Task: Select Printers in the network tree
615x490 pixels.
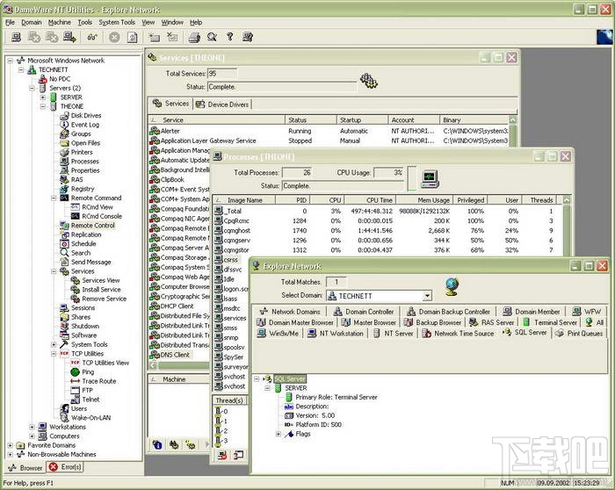Action: tap(82, 152)
